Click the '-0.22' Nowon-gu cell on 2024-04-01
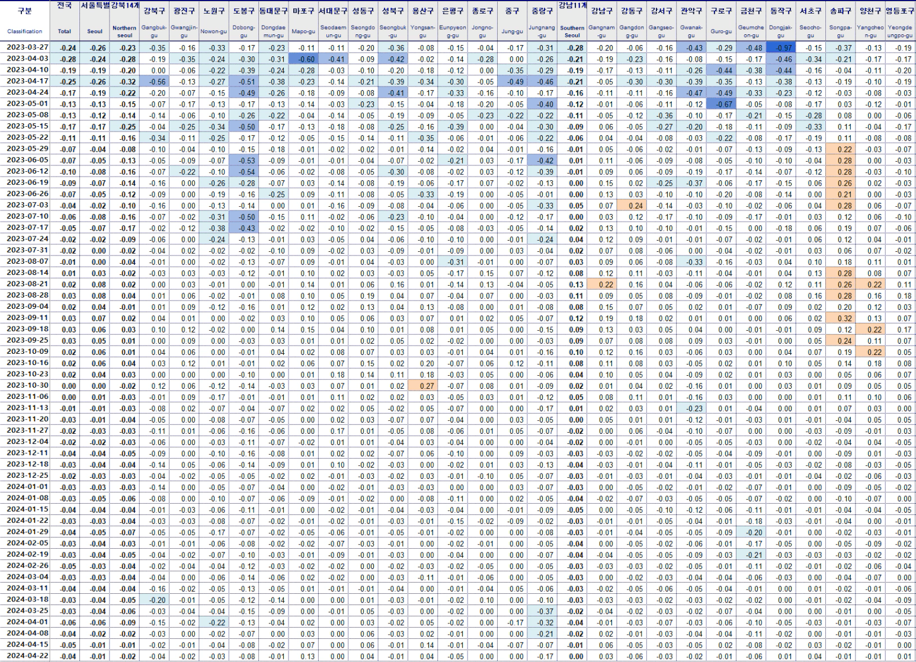This screenshot has width=916, height=662. click(214, 622)
